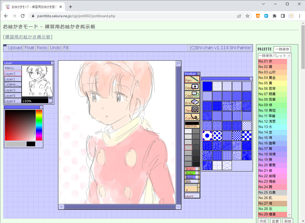
Task: Open the tab search chevron
Action: pos(263,4)
